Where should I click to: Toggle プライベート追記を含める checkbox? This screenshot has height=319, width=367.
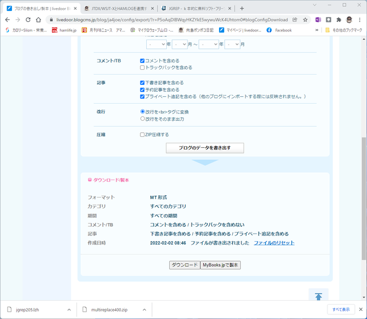click(142, 97)
